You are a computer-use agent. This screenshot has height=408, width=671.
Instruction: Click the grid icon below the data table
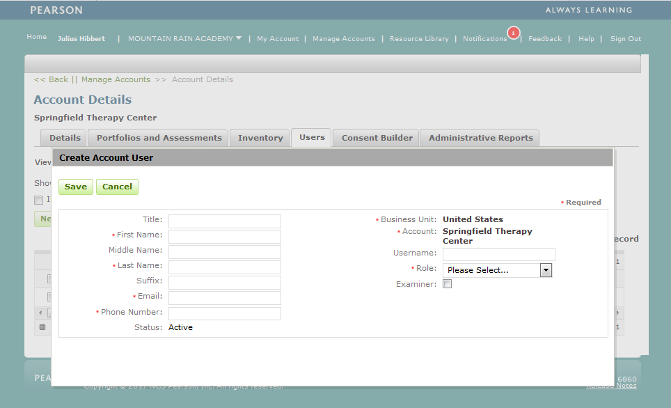pos(42,327)
